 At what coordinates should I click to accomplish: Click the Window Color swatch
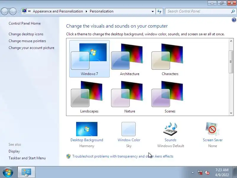129,129
